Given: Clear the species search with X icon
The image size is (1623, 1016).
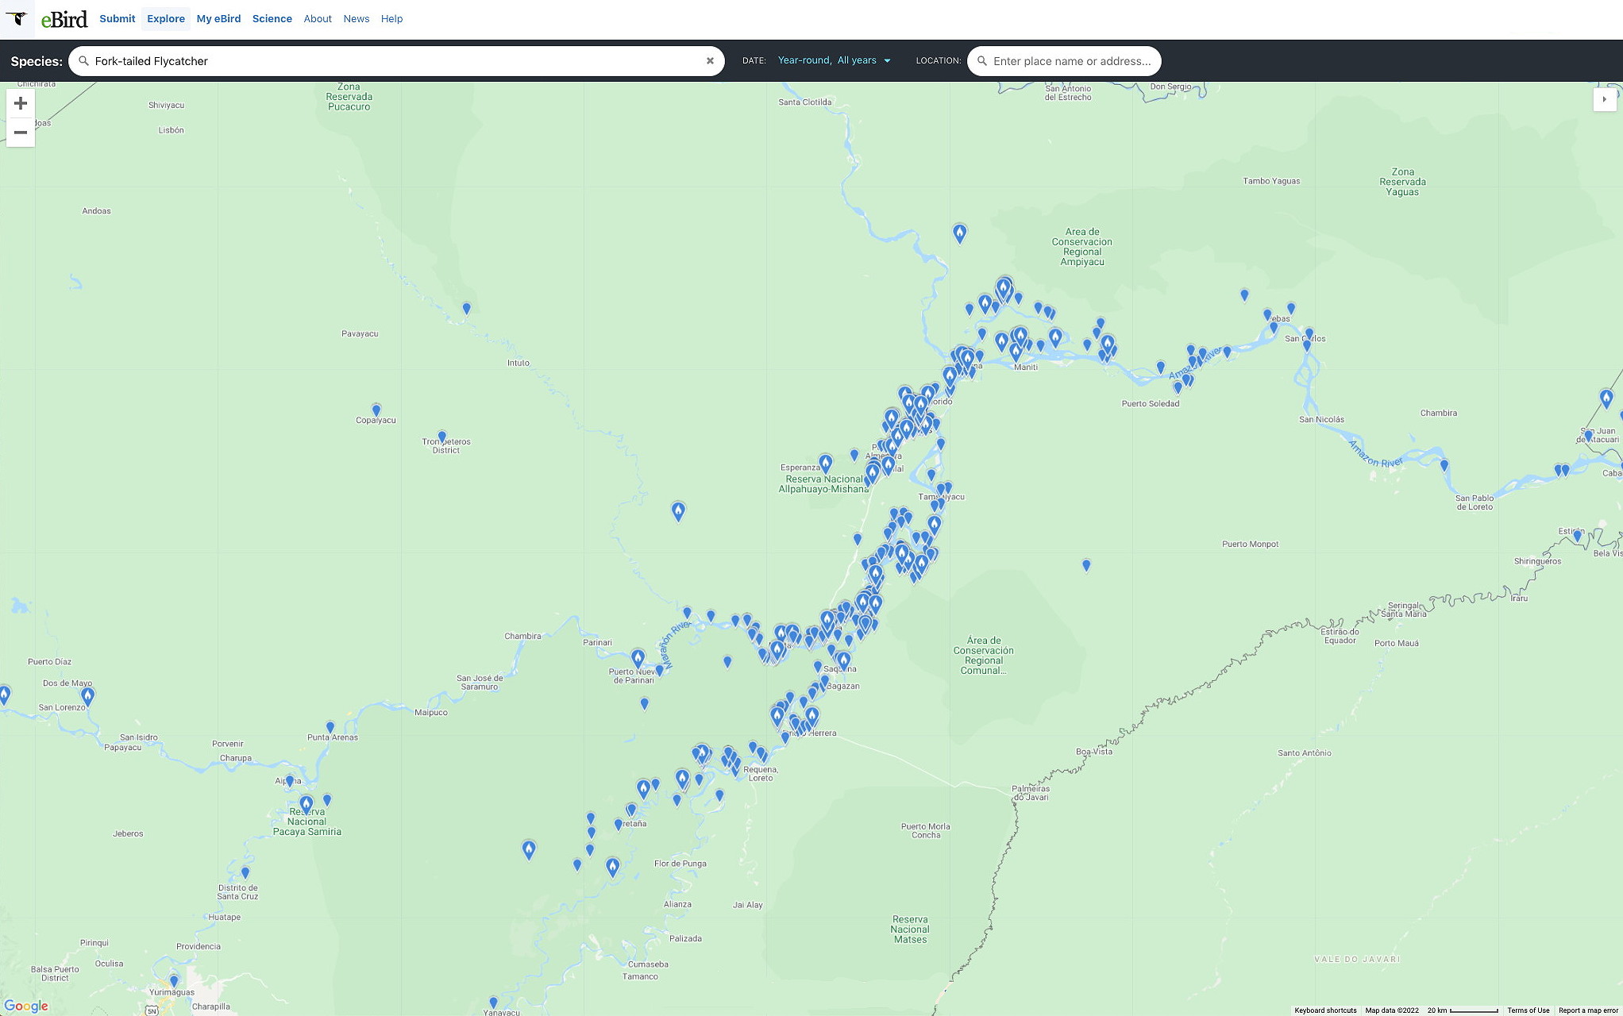Looking at the screenshot, I should coord(710,61).
